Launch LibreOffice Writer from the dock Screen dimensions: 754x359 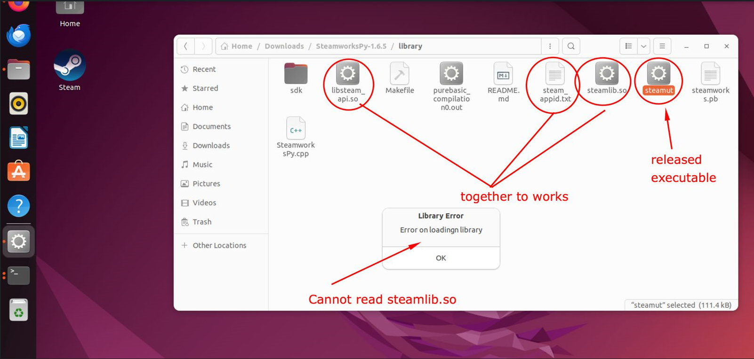[18, 138]
